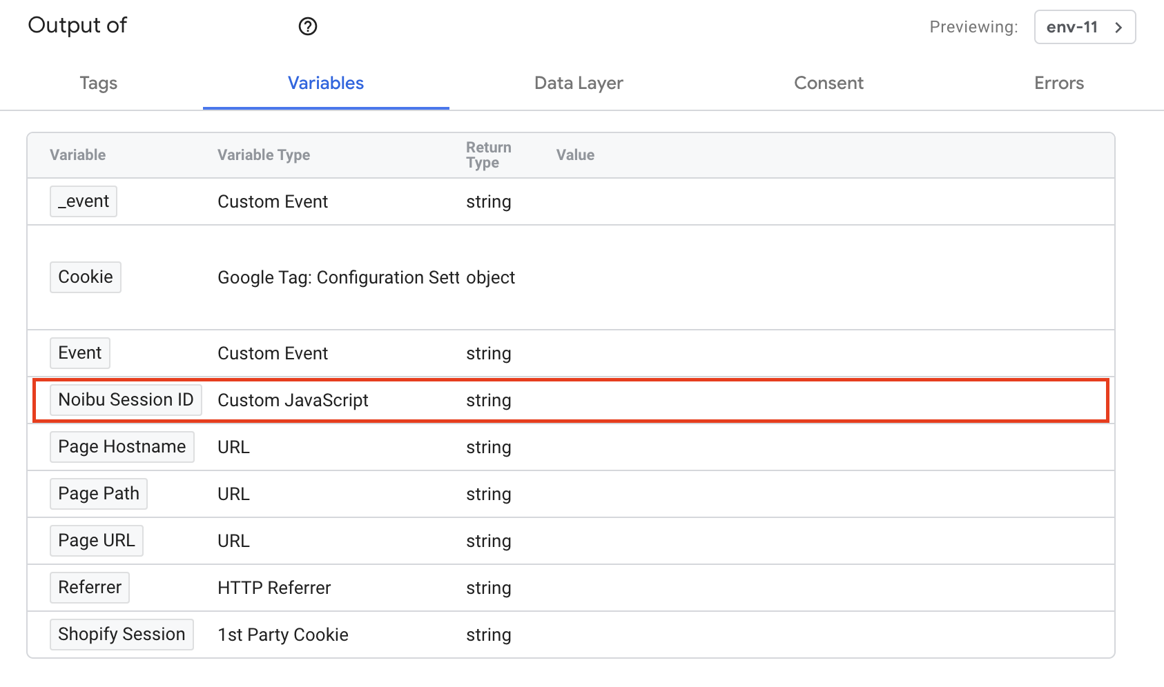Click the Value column header
1164x687 pixels.
click(575, 155)
